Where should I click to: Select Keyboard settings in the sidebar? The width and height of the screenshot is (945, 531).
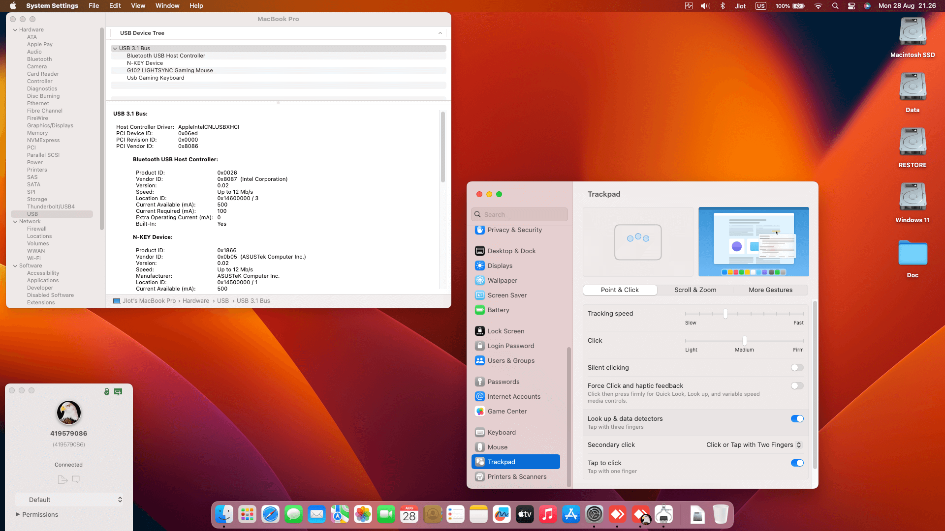(x=502, y=432)
